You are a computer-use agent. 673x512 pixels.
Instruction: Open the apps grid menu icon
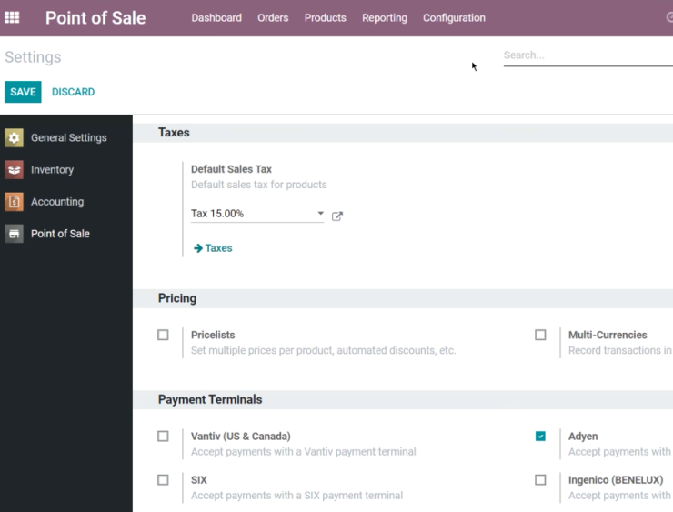[12, 17]
